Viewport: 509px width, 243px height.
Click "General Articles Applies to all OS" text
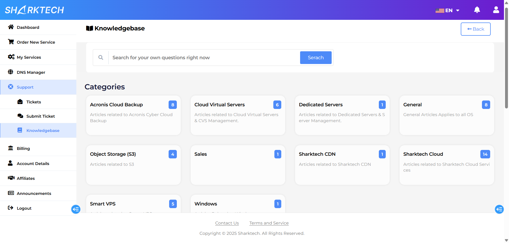click(x=438, y=115)
